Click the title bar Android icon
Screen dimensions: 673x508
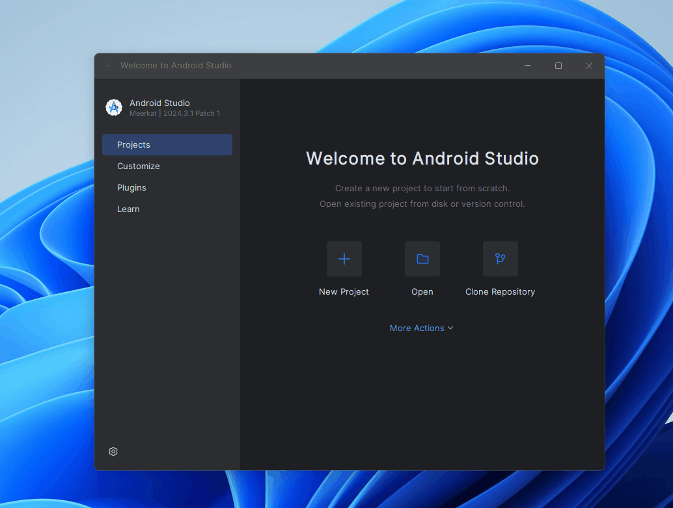point(107,65)
